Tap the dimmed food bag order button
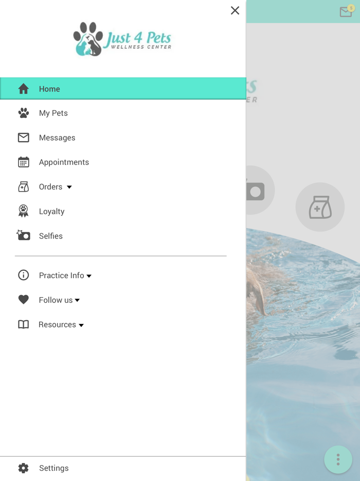Image resolution: width=360 pixels, height=481 pixels. point(320,207)
